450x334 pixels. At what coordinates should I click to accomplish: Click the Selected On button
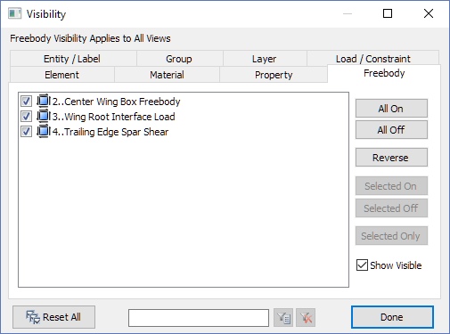[391, 186]
